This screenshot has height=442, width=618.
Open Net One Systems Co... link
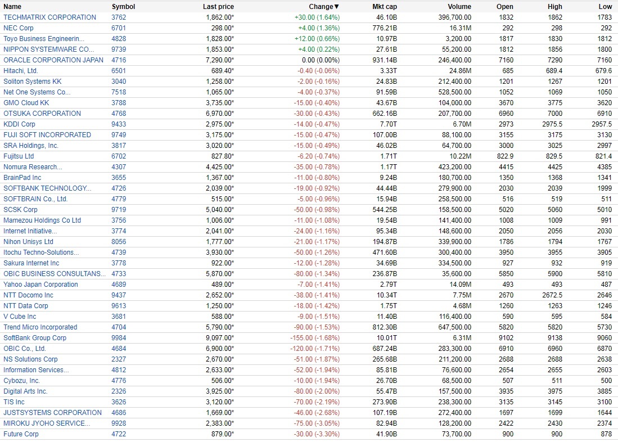pyautogui.click(x=37, y=92)
